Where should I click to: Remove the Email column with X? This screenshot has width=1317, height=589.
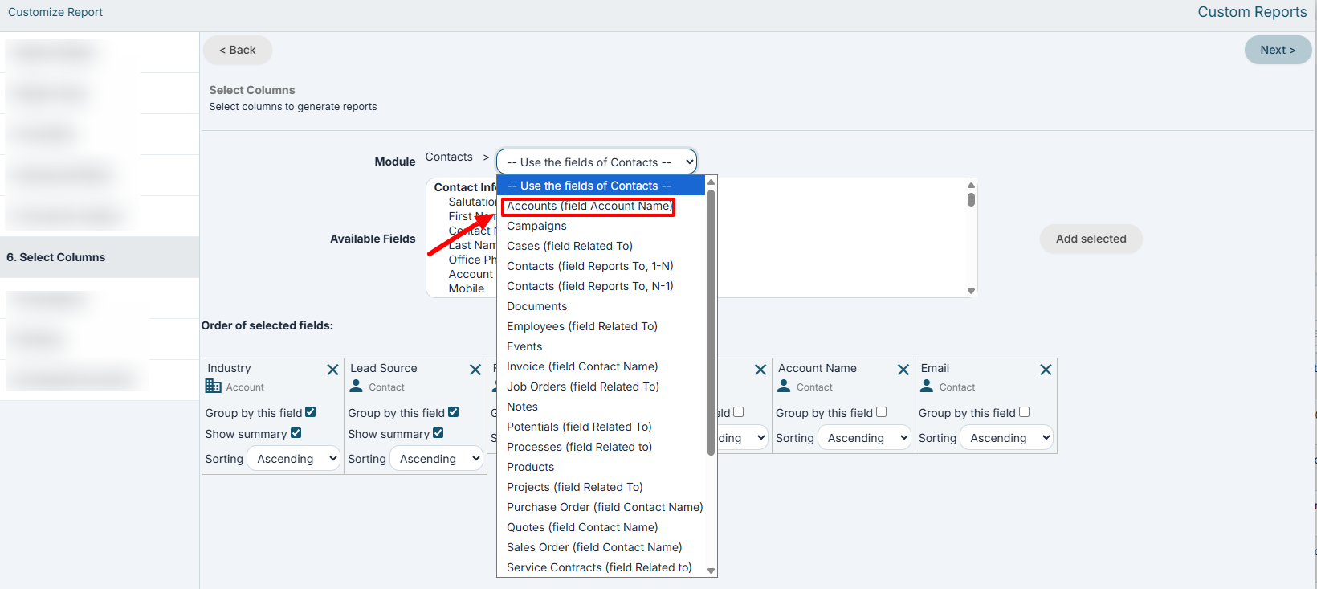[x=1046, y=370]
